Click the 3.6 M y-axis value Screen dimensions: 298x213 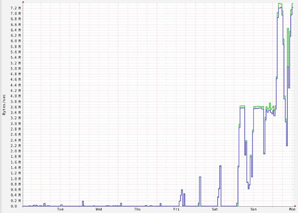(15, 107)
